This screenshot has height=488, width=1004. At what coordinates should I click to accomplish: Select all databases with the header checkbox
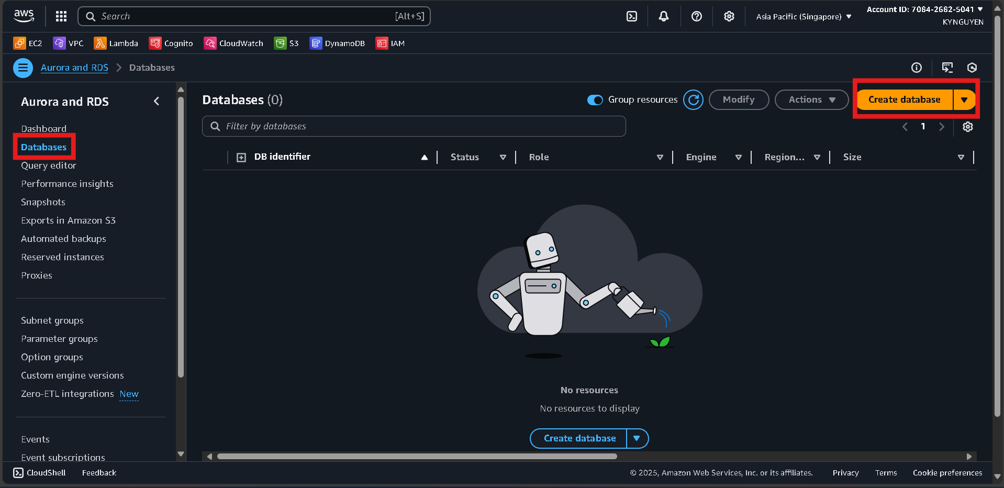pyautogui.click(x=241, y=157)
